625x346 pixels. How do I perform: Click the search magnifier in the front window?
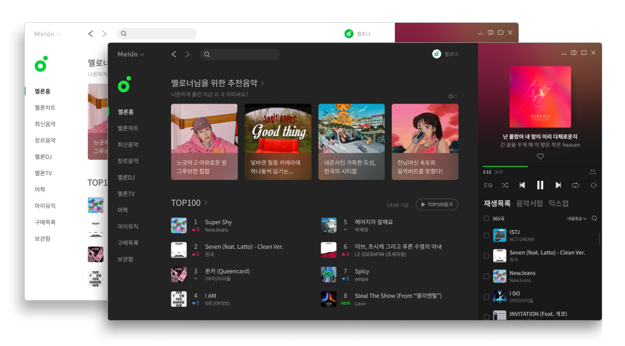click(x=207, y=54)
